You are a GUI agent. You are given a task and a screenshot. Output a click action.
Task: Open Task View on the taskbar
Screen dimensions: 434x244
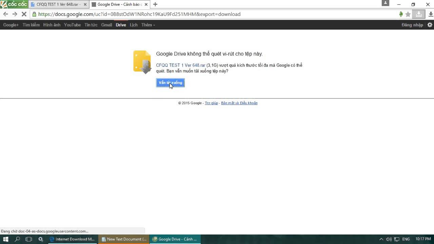[x=29, y=239]
